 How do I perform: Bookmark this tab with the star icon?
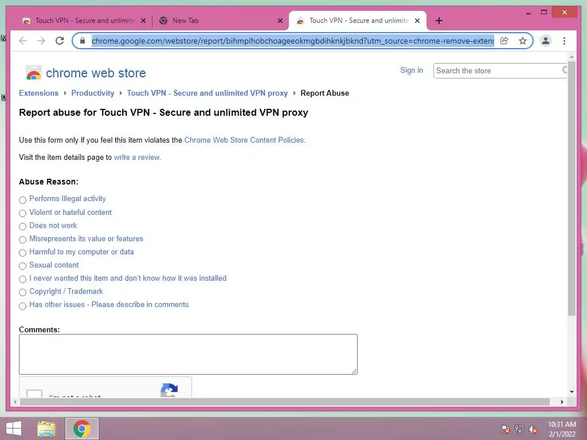pyautogui.click(x=523, y=41)
